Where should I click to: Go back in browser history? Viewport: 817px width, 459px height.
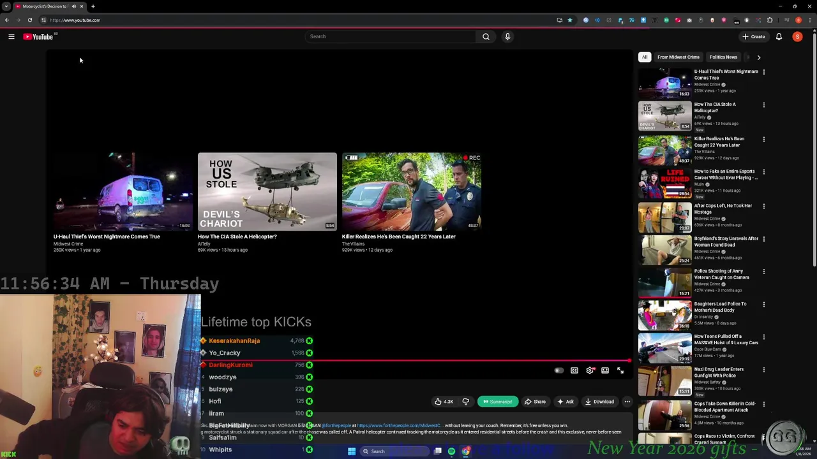[7, 20]
